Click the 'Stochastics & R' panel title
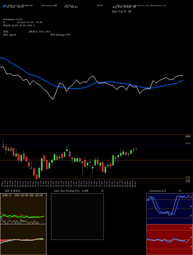193x255 pixels. [157, 191]
